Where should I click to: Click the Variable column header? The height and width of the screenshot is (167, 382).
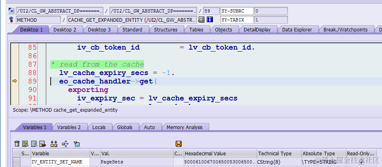click(x=60, y=153)
